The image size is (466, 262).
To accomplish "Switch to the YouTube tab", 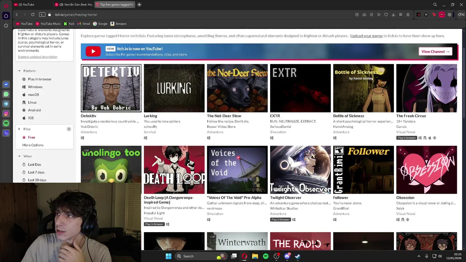I will click(32, 5).
